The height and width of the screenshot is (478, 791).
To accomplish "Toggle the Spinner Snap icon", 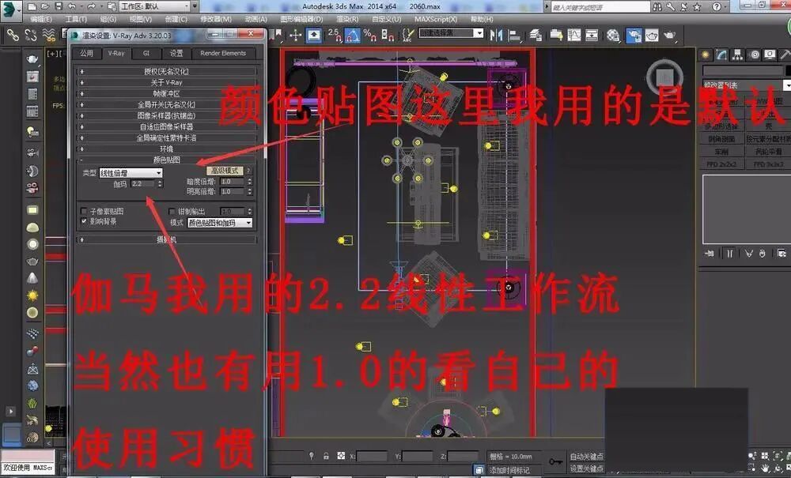I will (388, 35).
